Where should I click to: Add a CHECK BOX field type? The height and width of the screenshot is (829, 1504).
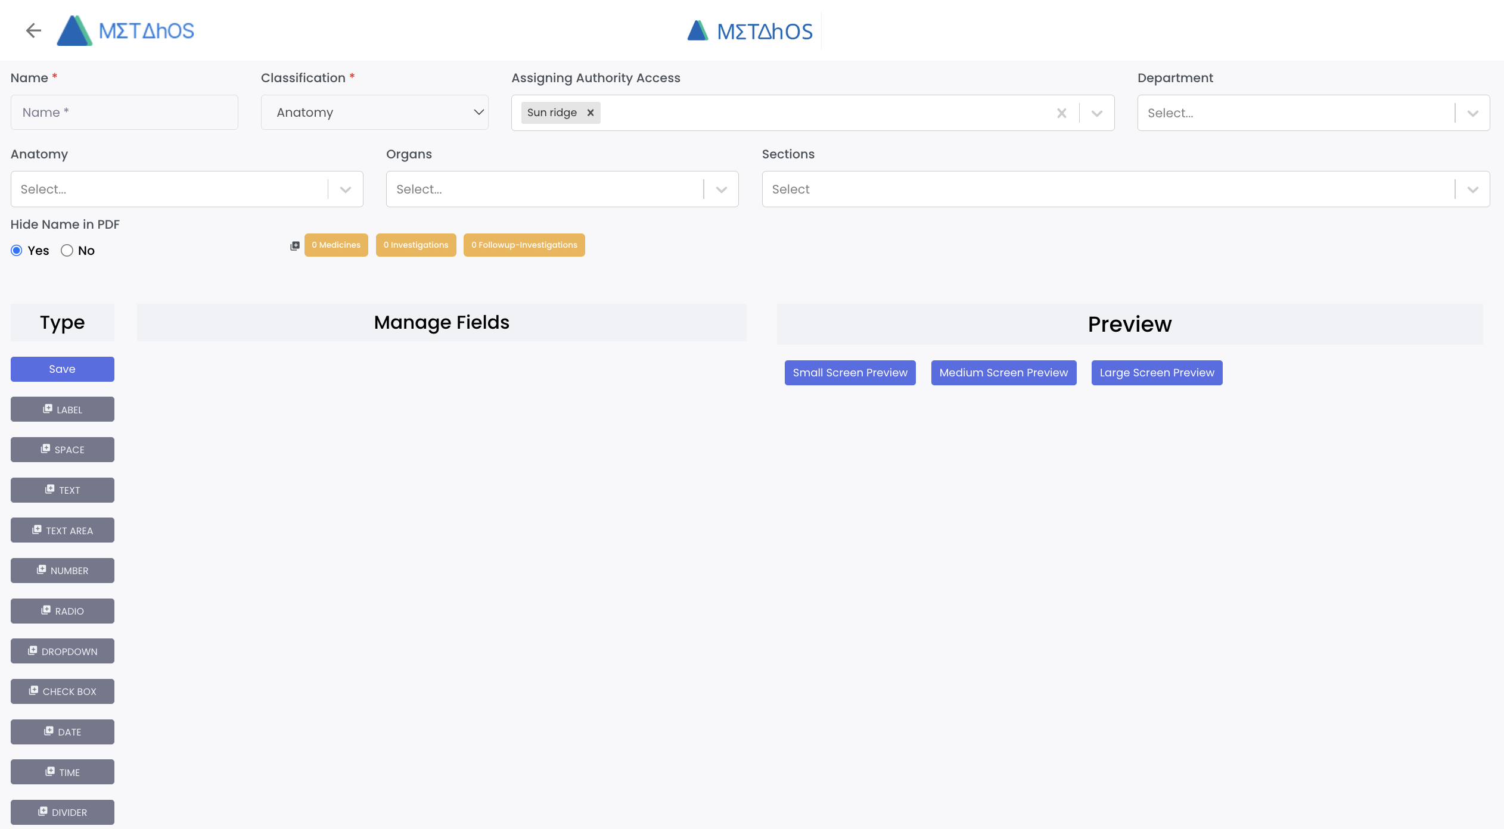point(63,691)
